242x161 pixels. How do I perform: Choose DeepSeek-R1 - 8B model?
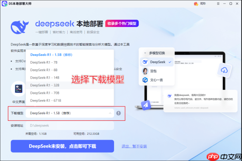[70, 70]
